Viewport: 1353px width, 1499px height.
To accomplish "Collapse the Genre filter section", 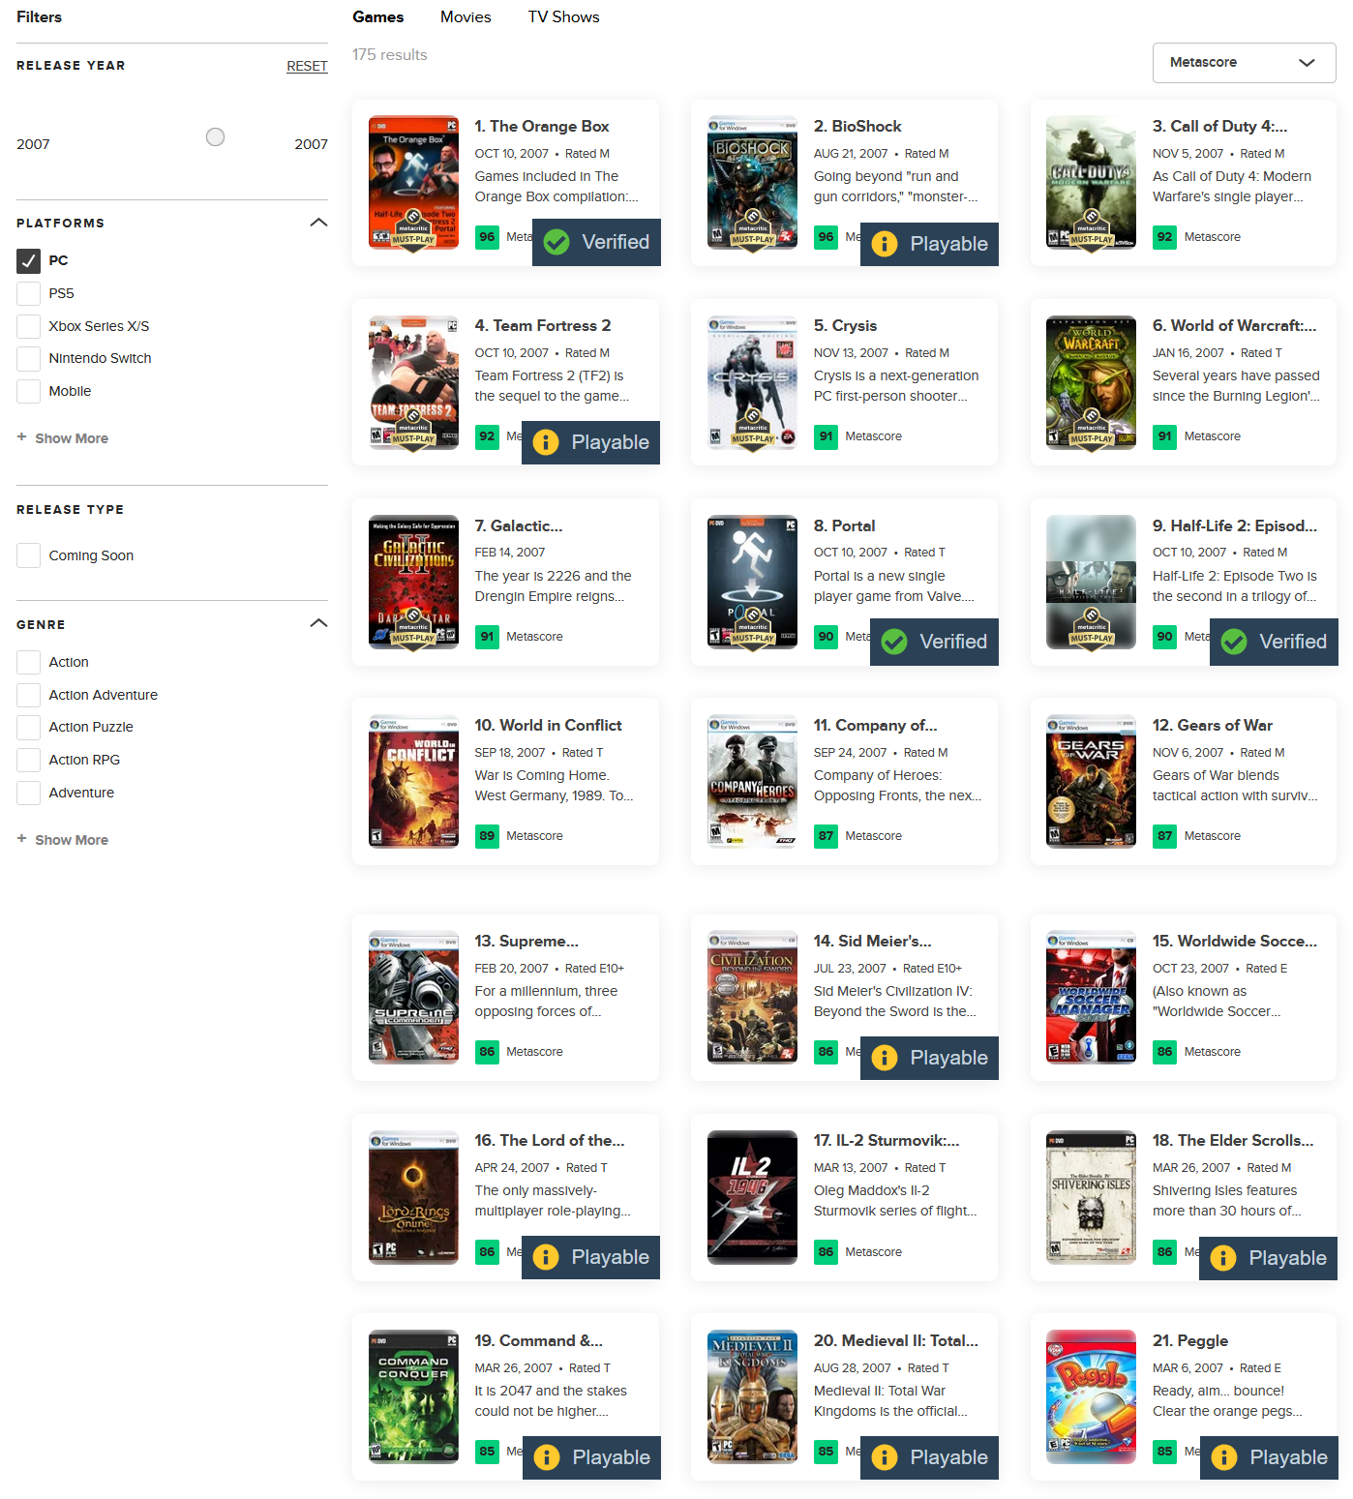I will (318, 623).
